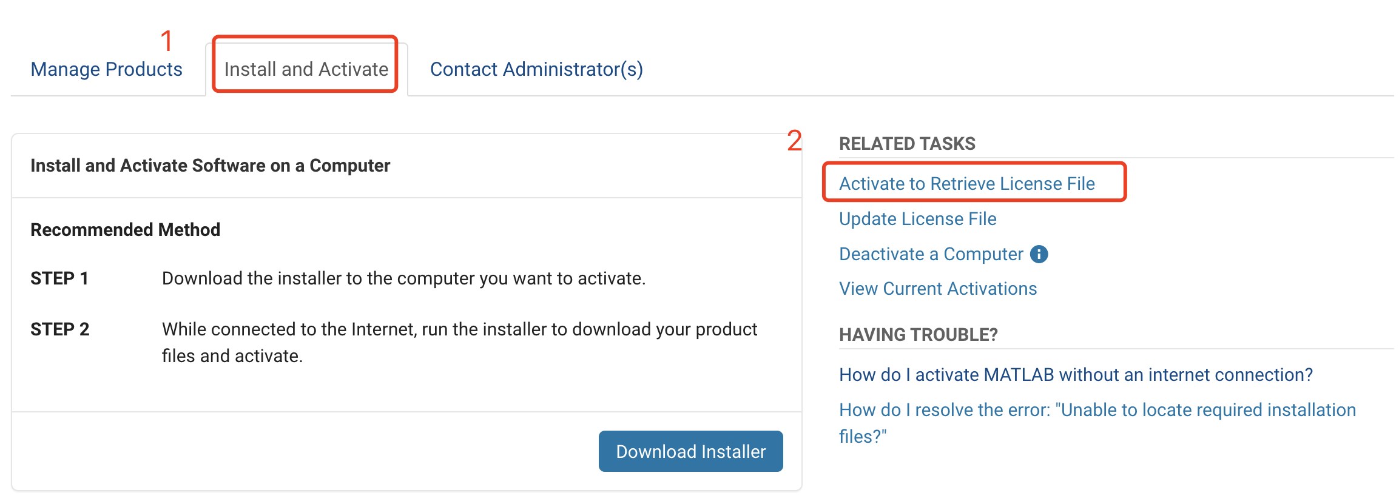Open help on activating MATLAB without internet

tap(1076, 375)
